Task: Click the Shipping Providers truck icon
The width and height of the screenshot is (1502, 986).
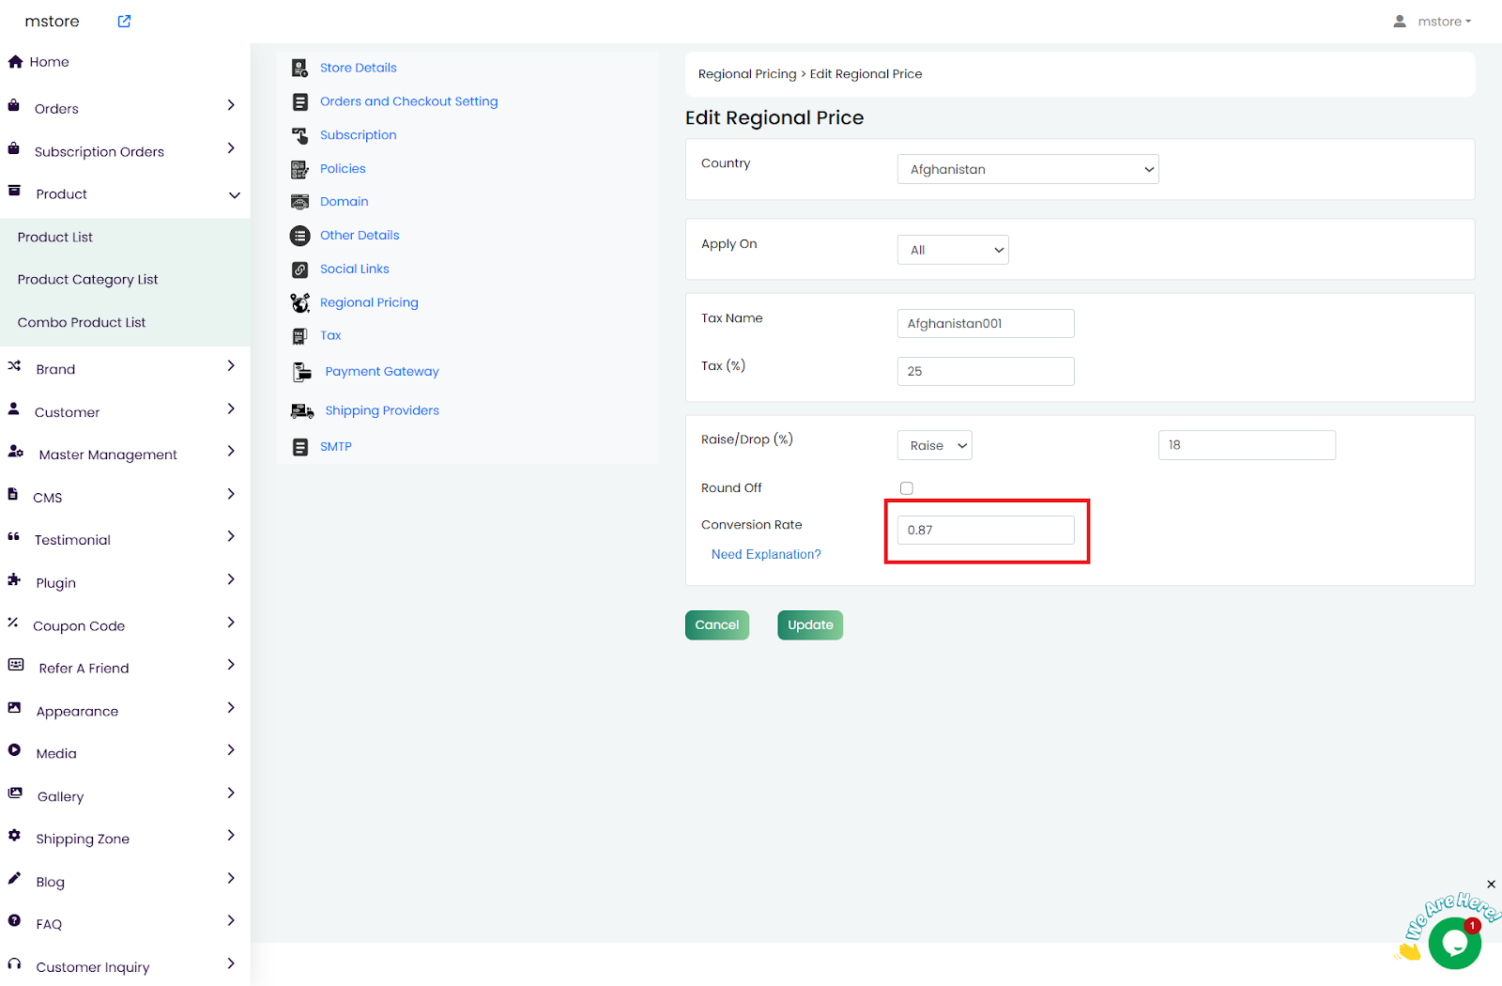Action: pos(301,411)
